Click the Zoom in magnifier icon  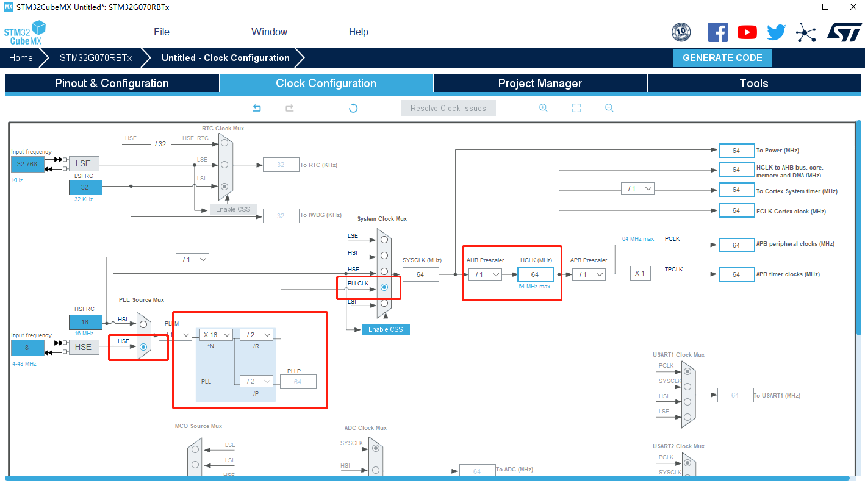[x=543, y=108]
